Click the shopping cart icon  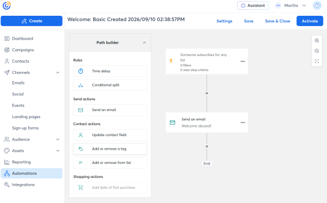[80, 188]
